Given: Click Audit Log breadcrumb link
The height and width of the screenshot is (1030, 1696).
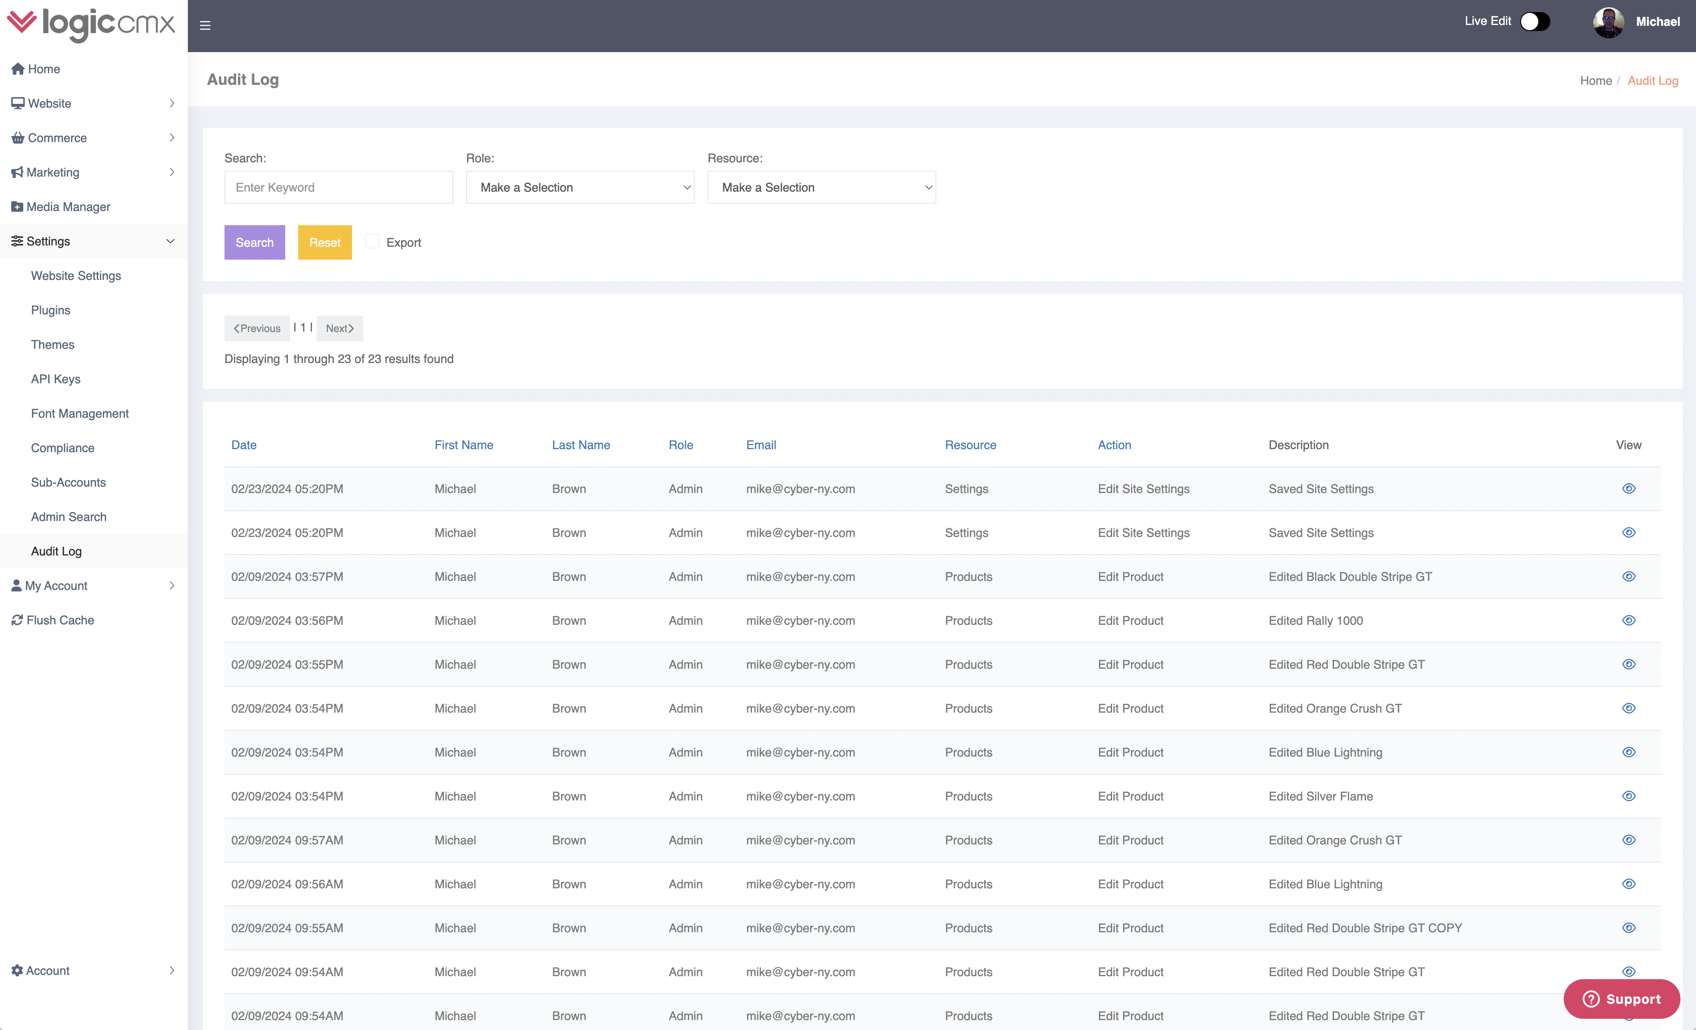Looking at the screenshot, I should coord(1652,81).
